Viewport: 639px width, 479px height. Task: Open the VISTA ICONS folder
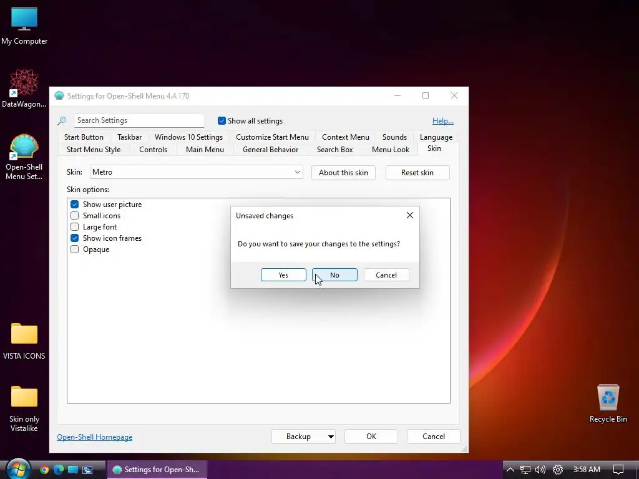coord(24,341)
